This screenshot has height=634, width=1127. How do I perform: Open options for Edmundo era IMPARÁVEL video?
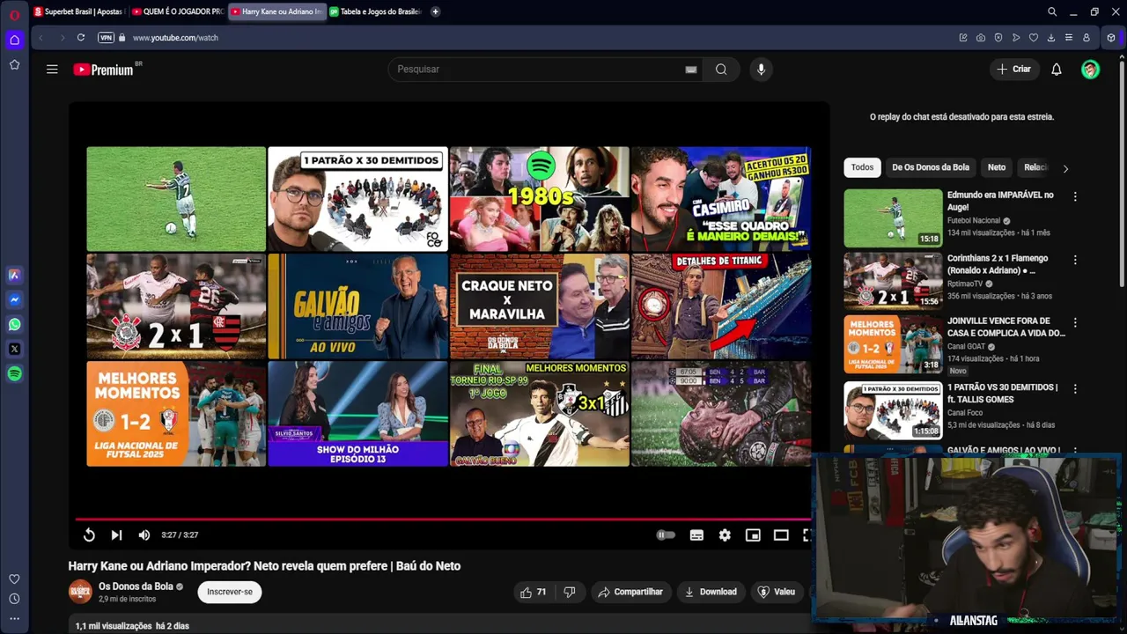click(x=1075, y=197)
